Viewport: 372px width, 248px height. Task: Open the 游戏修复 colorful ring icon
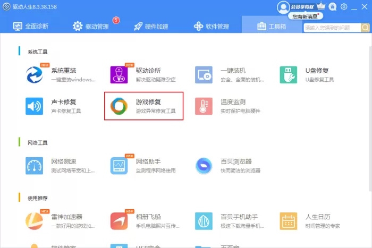pyautogui.click(x=119, y=106)
